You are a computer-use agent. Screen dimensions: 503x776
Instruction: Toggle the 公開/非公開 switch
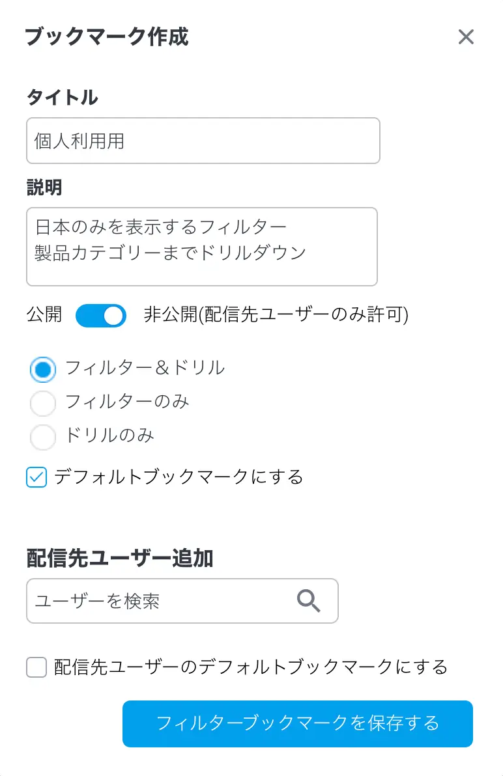point(101,316)
